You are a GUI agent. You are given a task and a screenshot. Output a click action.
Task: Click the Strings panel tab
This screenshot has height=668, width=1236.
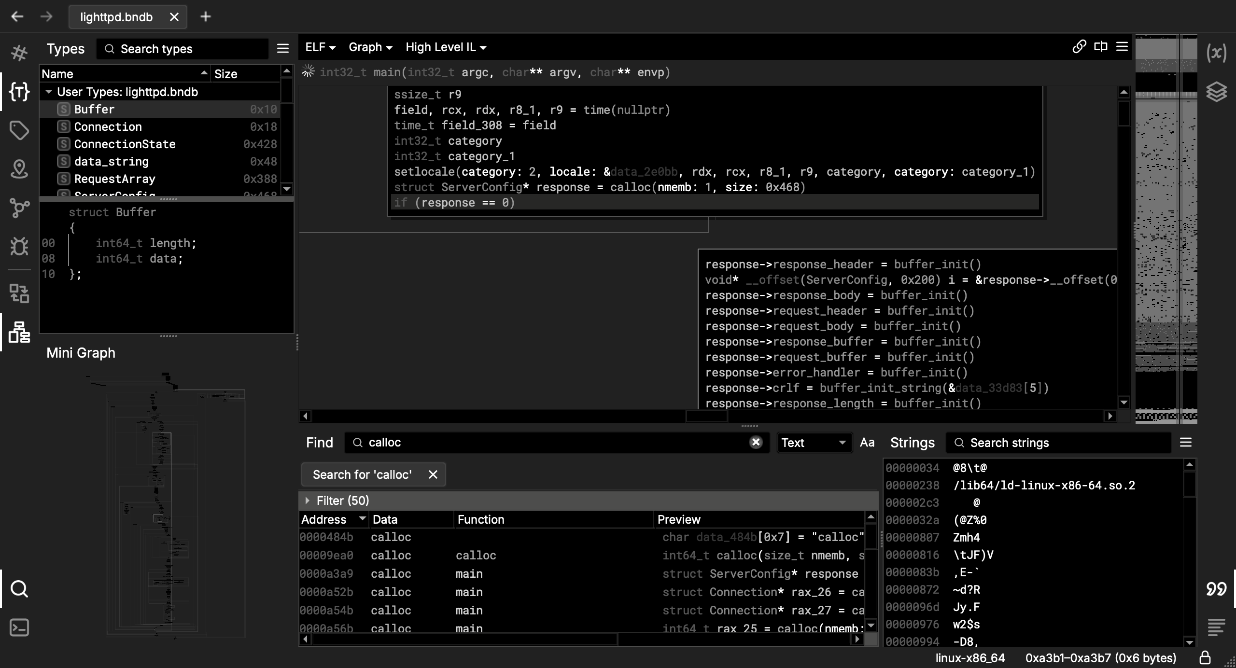(912, 443)
